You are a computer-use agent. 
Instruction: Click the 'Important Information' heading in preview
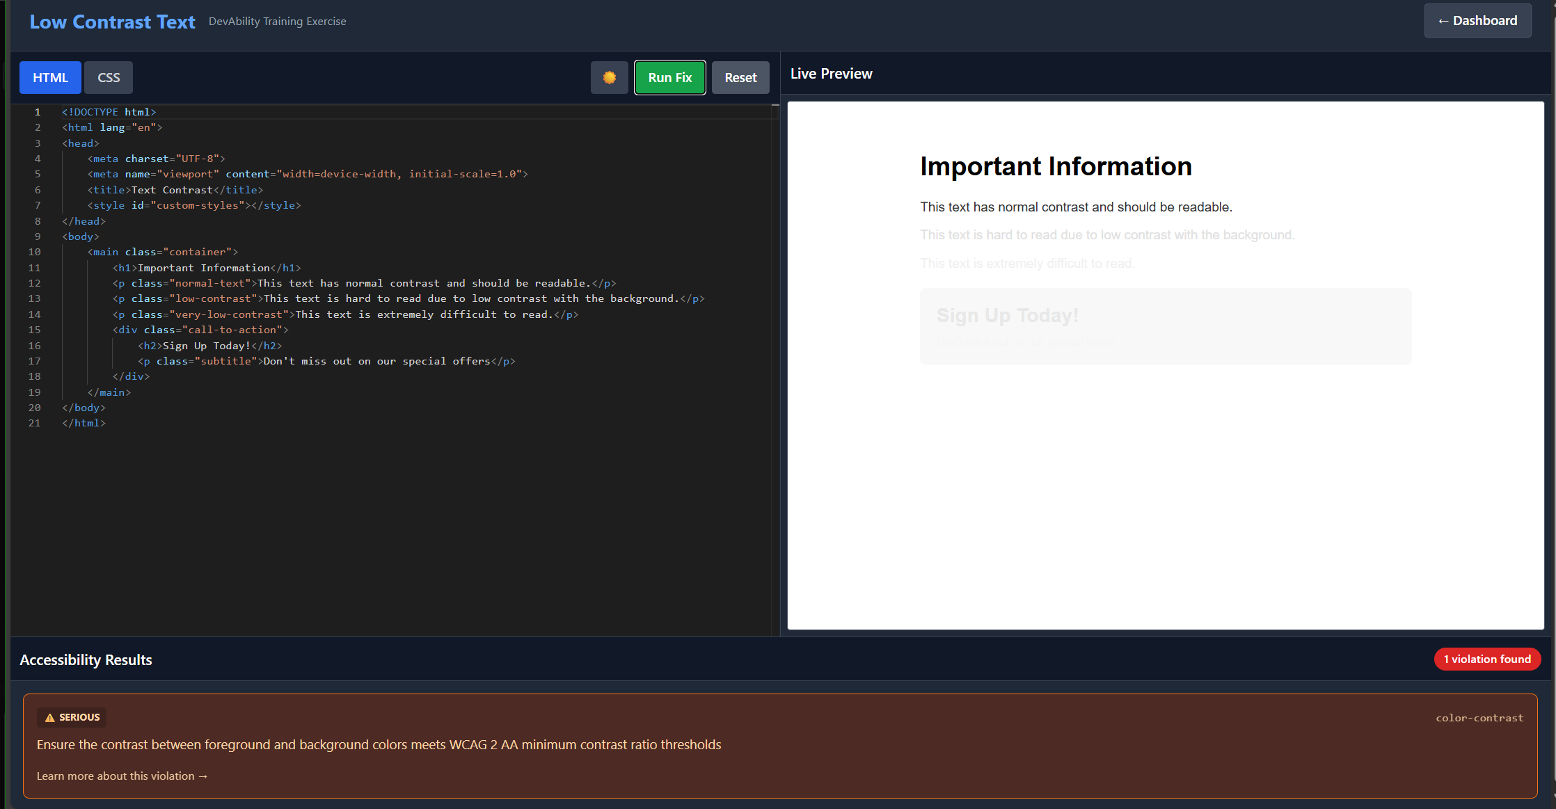click(1056, 166)
